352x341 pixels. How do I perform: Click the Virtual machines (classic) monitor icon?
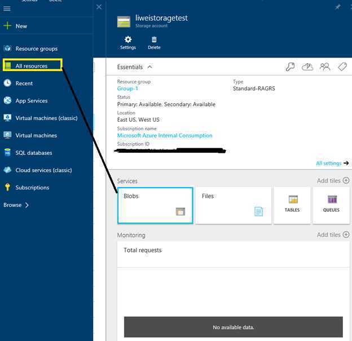click(7, 118)
